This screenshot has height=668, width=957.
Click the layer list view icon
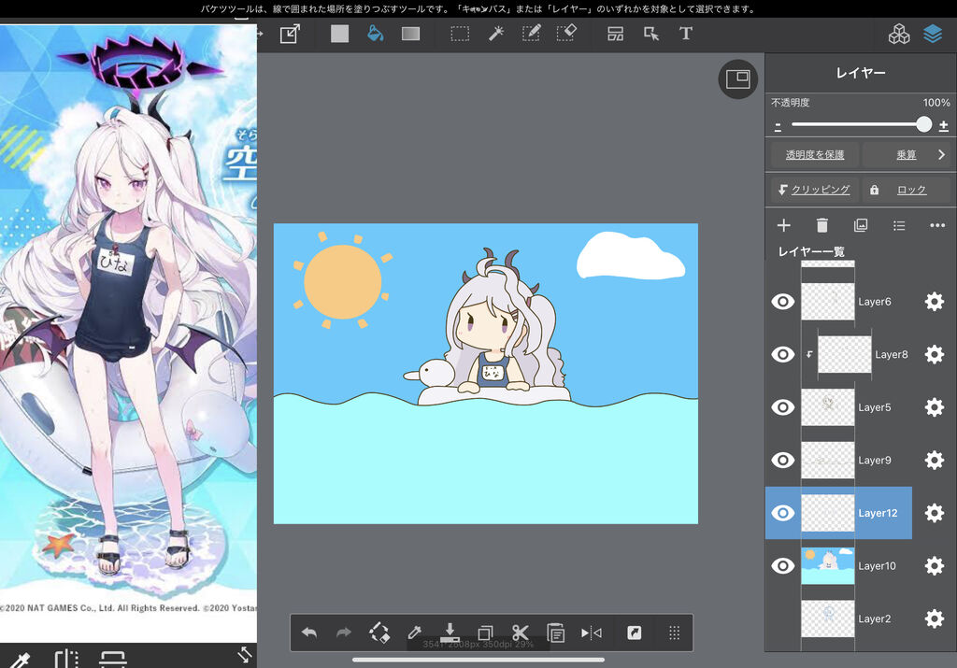[899, 225]
